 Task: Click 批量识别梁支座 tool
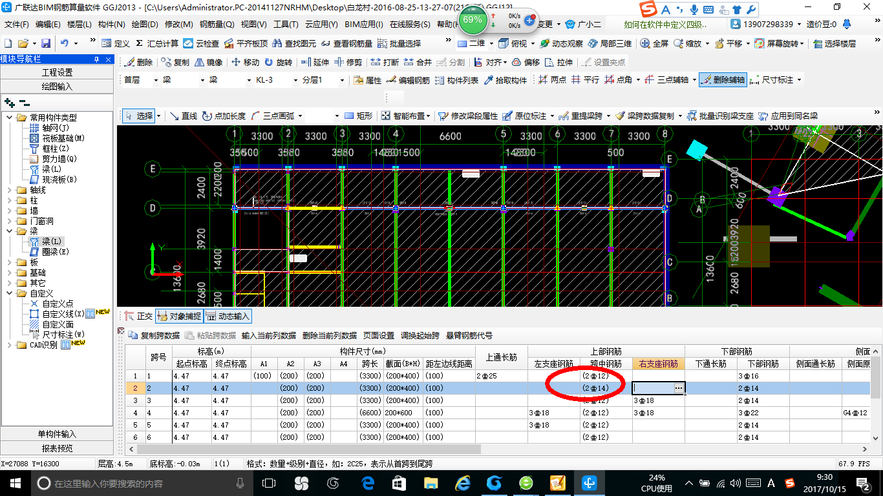point(720,116)
